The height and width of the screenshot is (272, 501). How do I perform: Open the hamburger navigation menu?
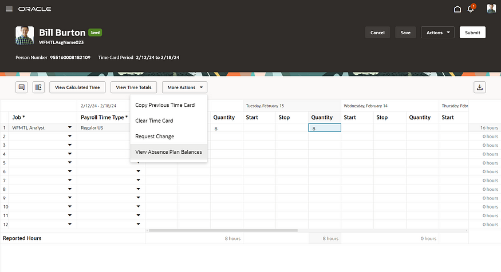(9, 9)
